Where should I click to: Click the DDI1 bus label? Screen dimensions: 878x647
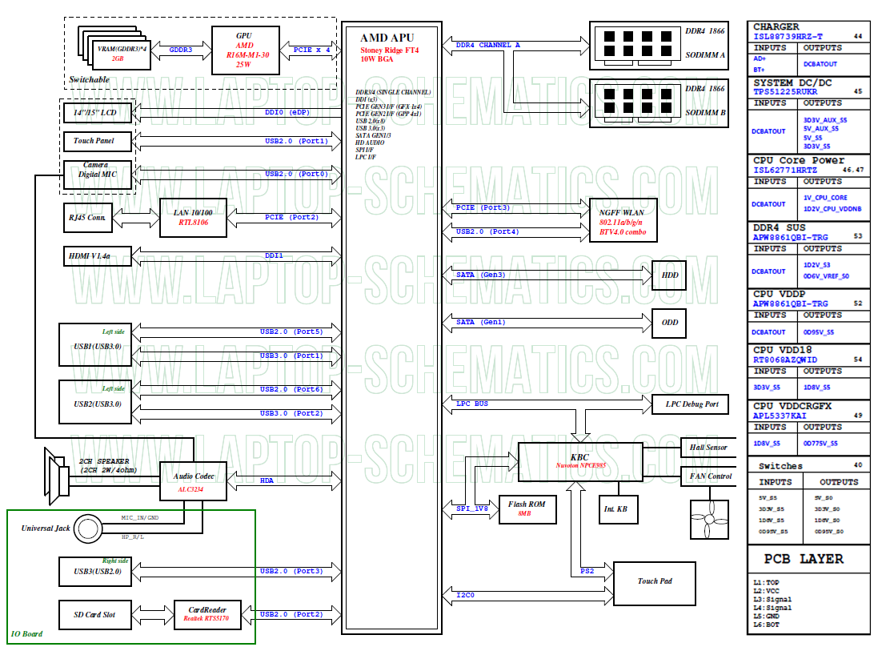pyautogui.click(x=274, y=256)
